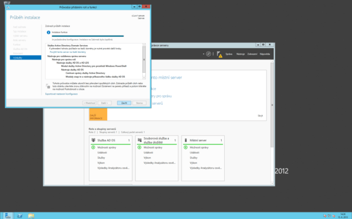
Task: Open Služby in Služba AD DS tile
Action: pos(101,158)
